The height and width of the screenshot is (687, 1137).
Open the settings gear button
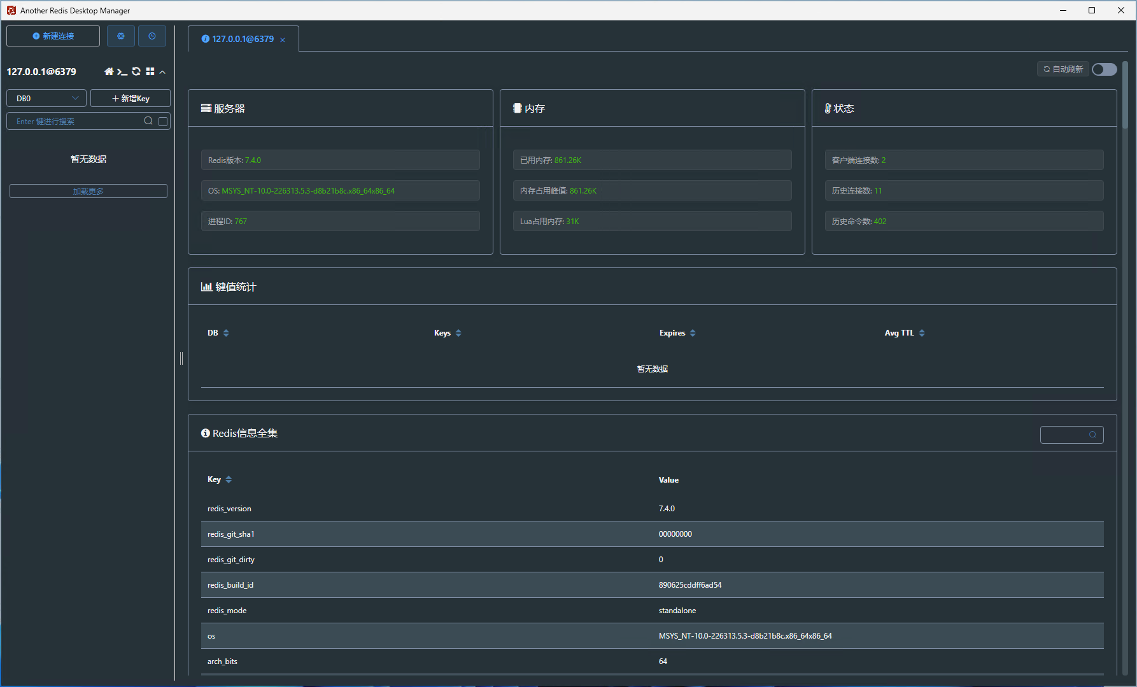pyautogui.click(x=120, y=36)
